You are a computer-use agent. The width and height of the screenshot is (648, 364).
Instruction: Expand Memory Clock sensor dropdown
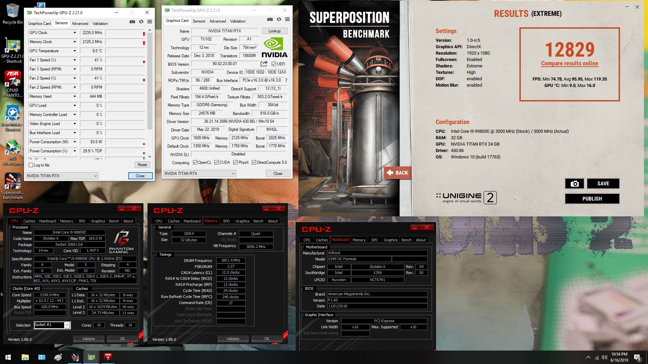[75, 42]
